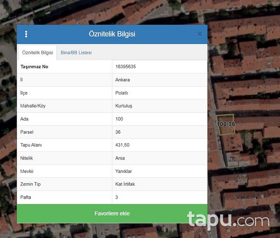This screenshot has width=280, height=238.
Task: Switch to the Bina/BB Listesi tab
Action: (x=76, y=52)
